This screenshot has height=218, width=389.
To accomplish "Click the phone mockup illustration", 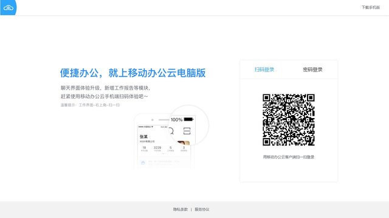I will click(x=171, y=137).
